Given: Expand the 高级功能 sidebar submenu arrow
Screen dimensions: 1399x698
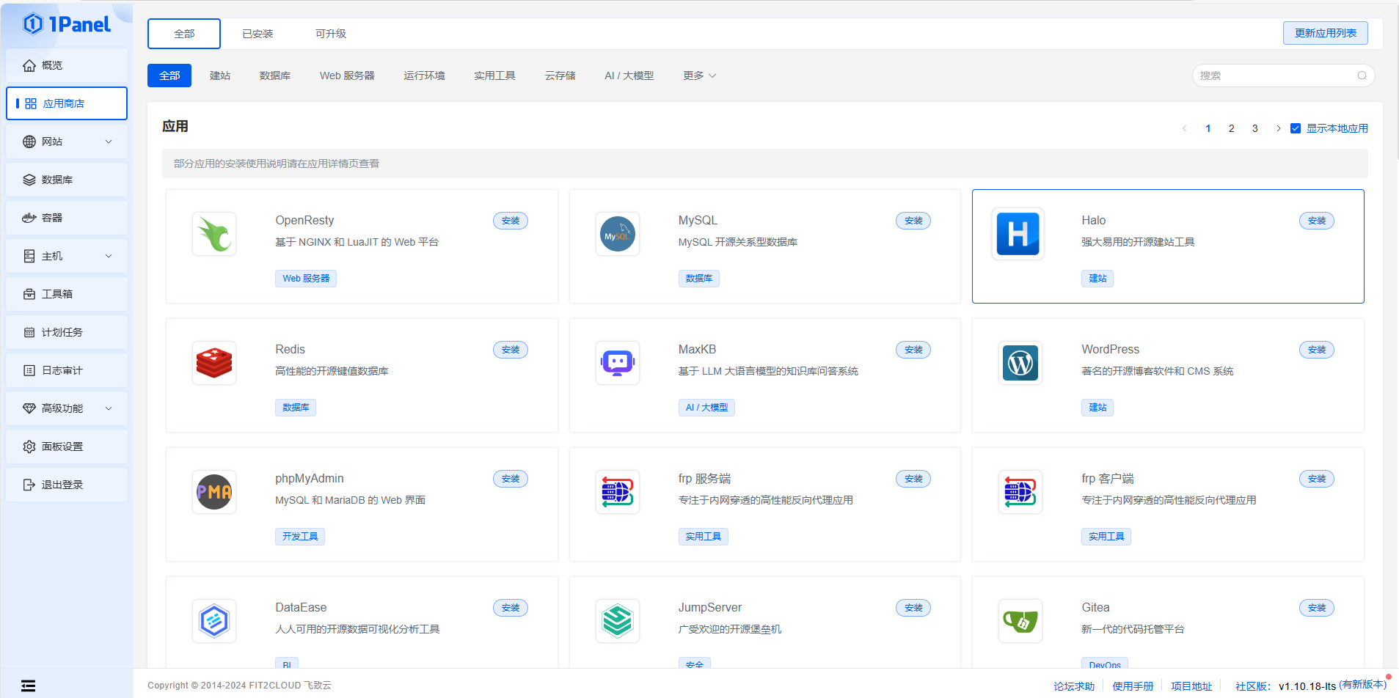Looking at the screenshot, I should pyautogui.click(x=109, y=408).
